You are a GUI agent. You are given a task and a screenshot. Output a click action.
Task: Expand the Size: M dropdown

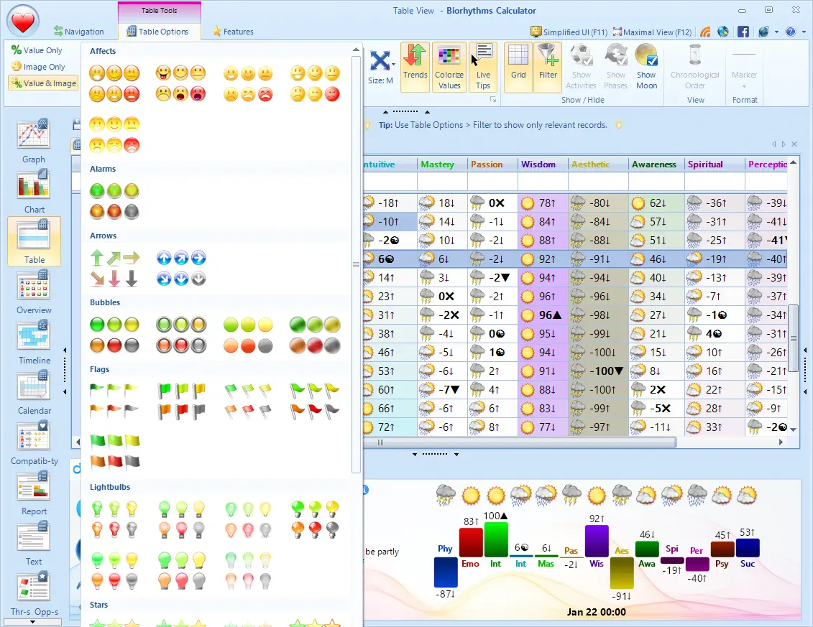381,67
